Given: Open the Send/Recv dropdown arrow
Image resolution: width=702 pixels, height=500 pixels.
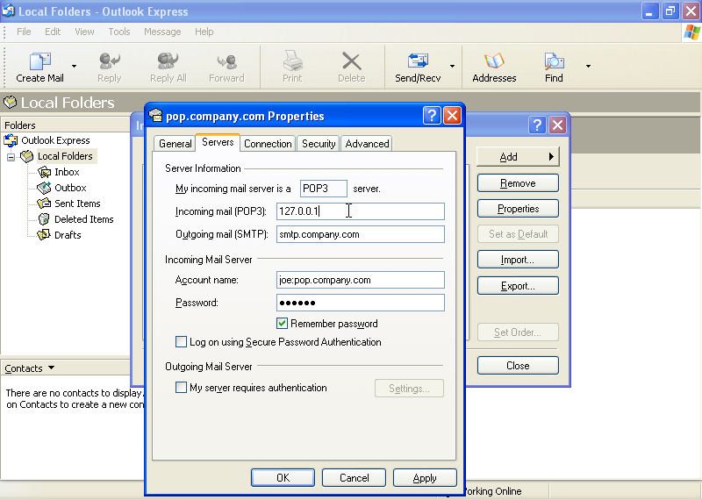Looking at the screenshot, I should (x=452, y=67).
